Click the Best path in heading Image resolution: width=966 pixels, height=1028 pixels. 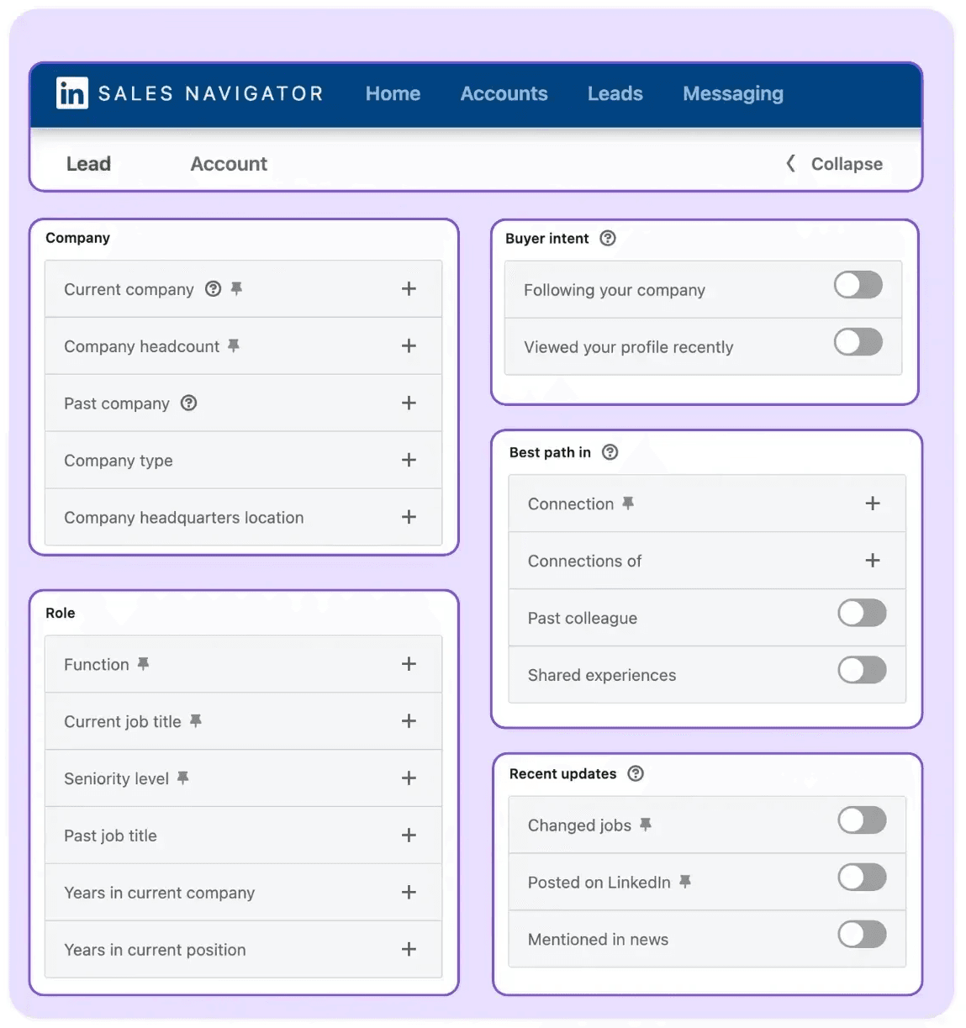point(550,452)
